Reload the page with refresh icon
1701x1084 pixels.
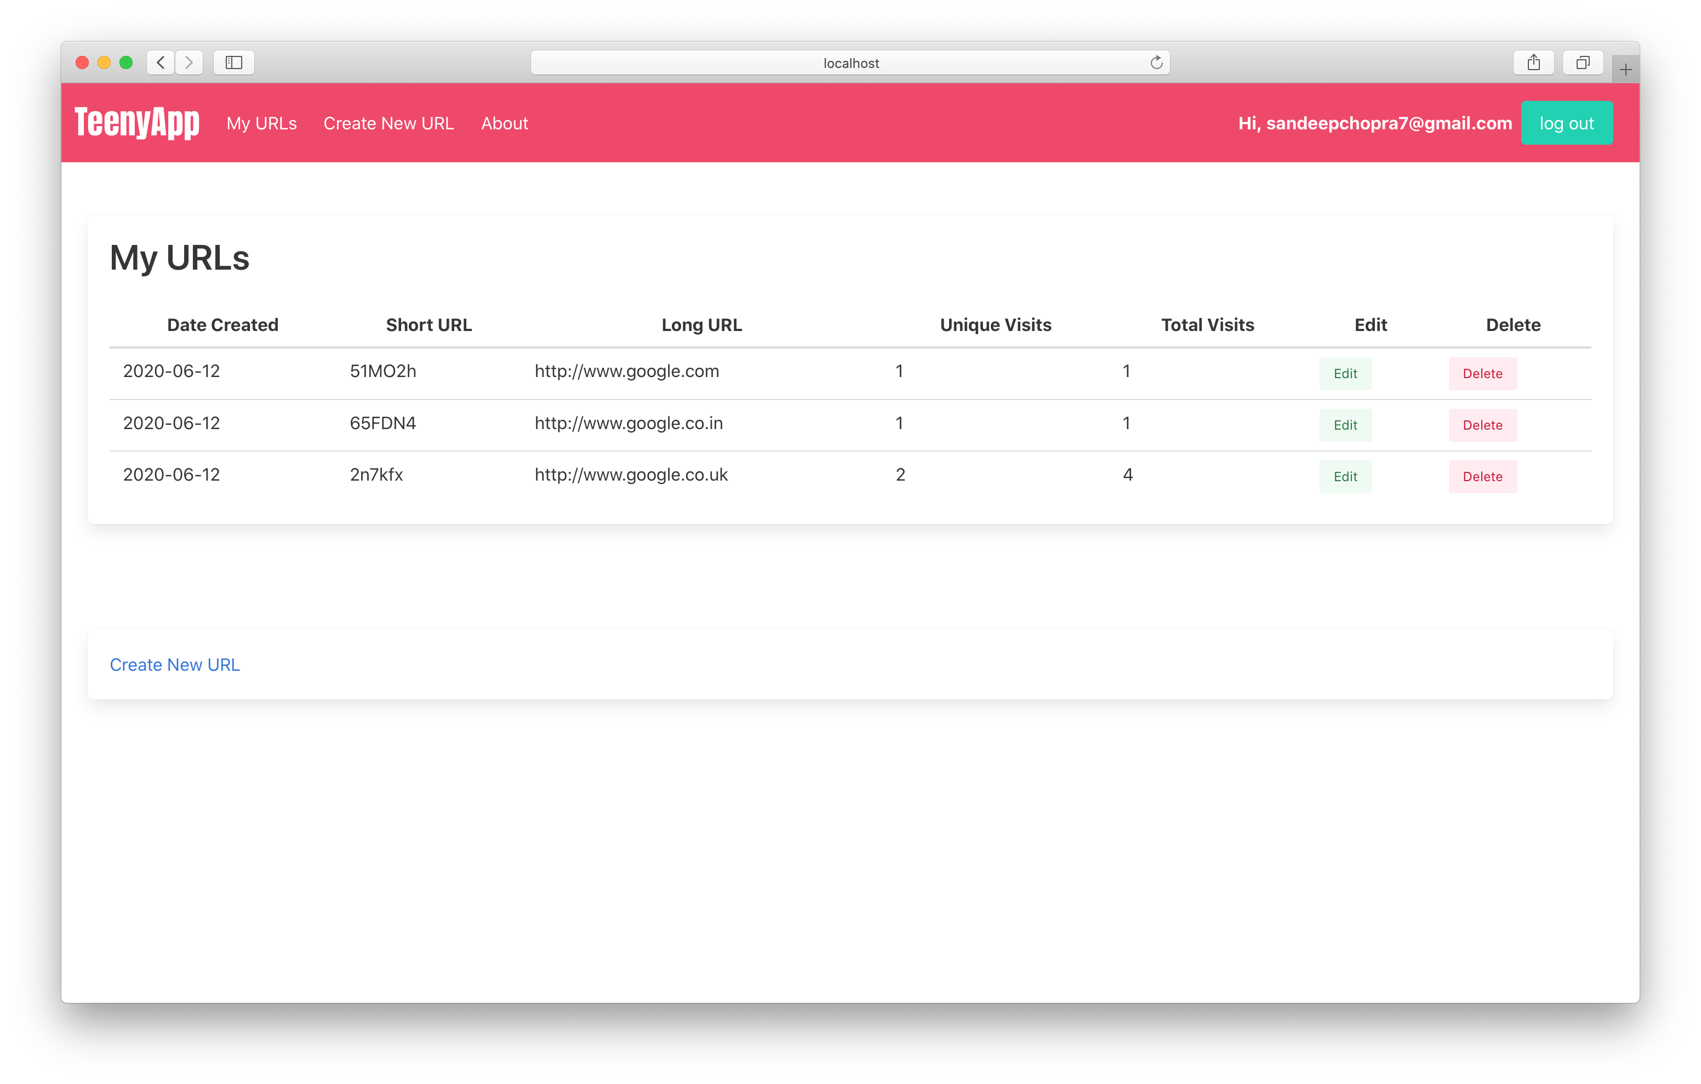[x=1156, y=63]
